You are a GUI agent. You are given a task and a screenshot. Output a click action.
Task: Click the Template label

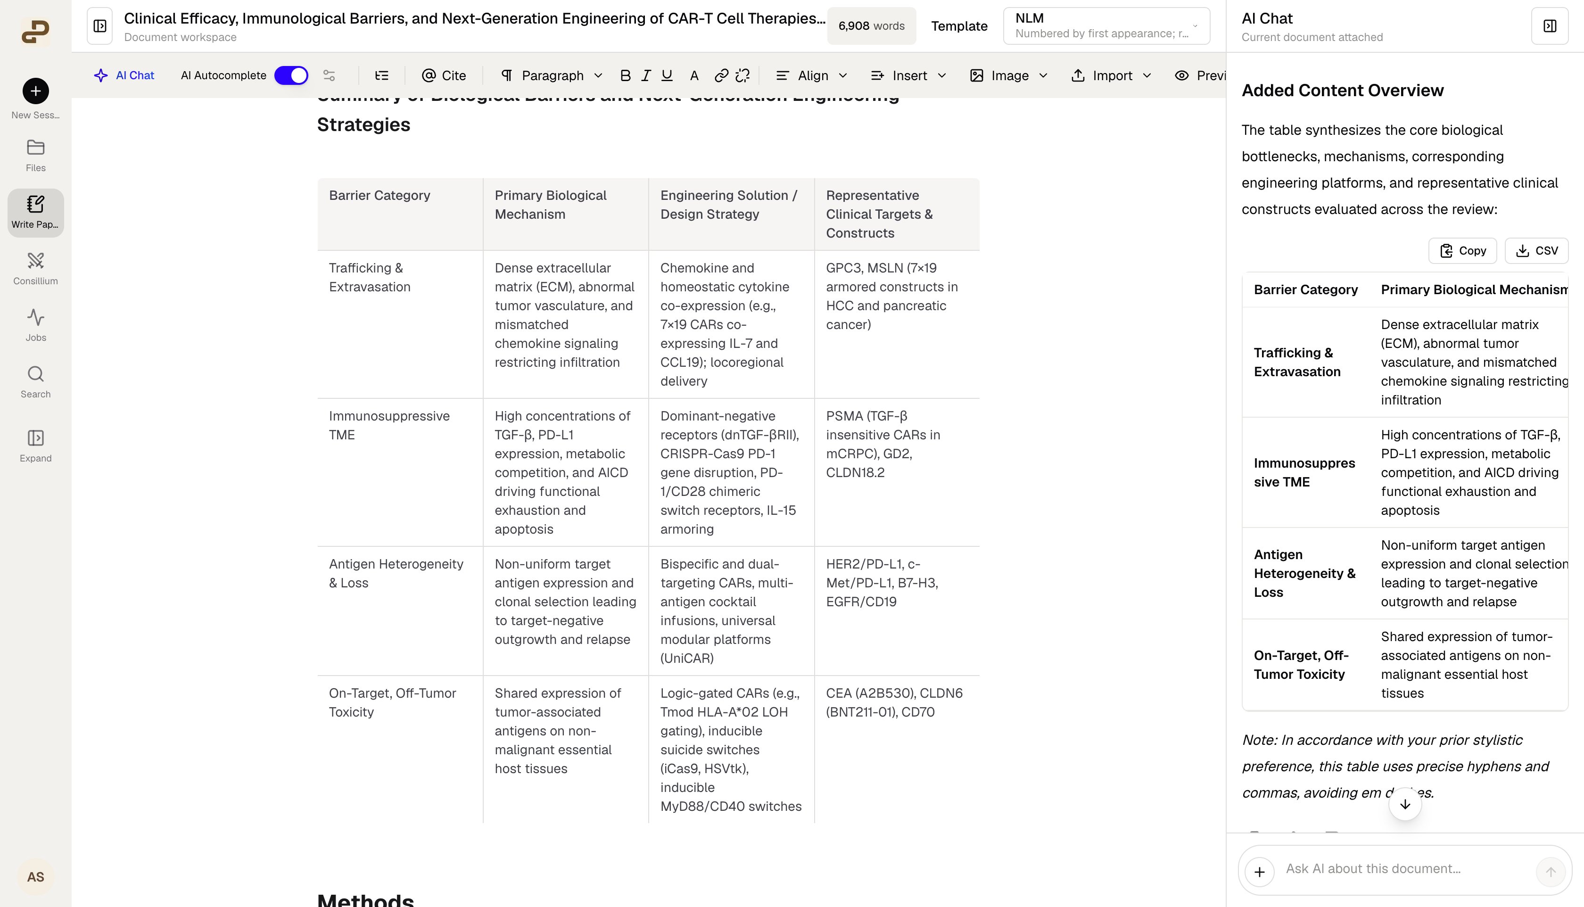click(959, 26)
